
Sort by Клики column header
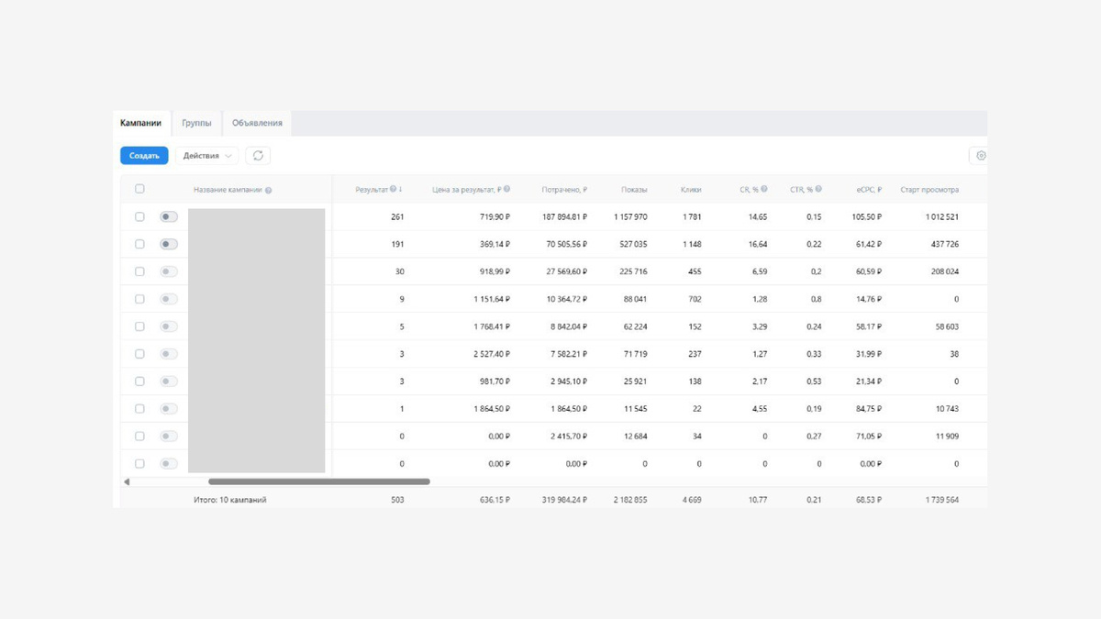click(x=691, y=190)
